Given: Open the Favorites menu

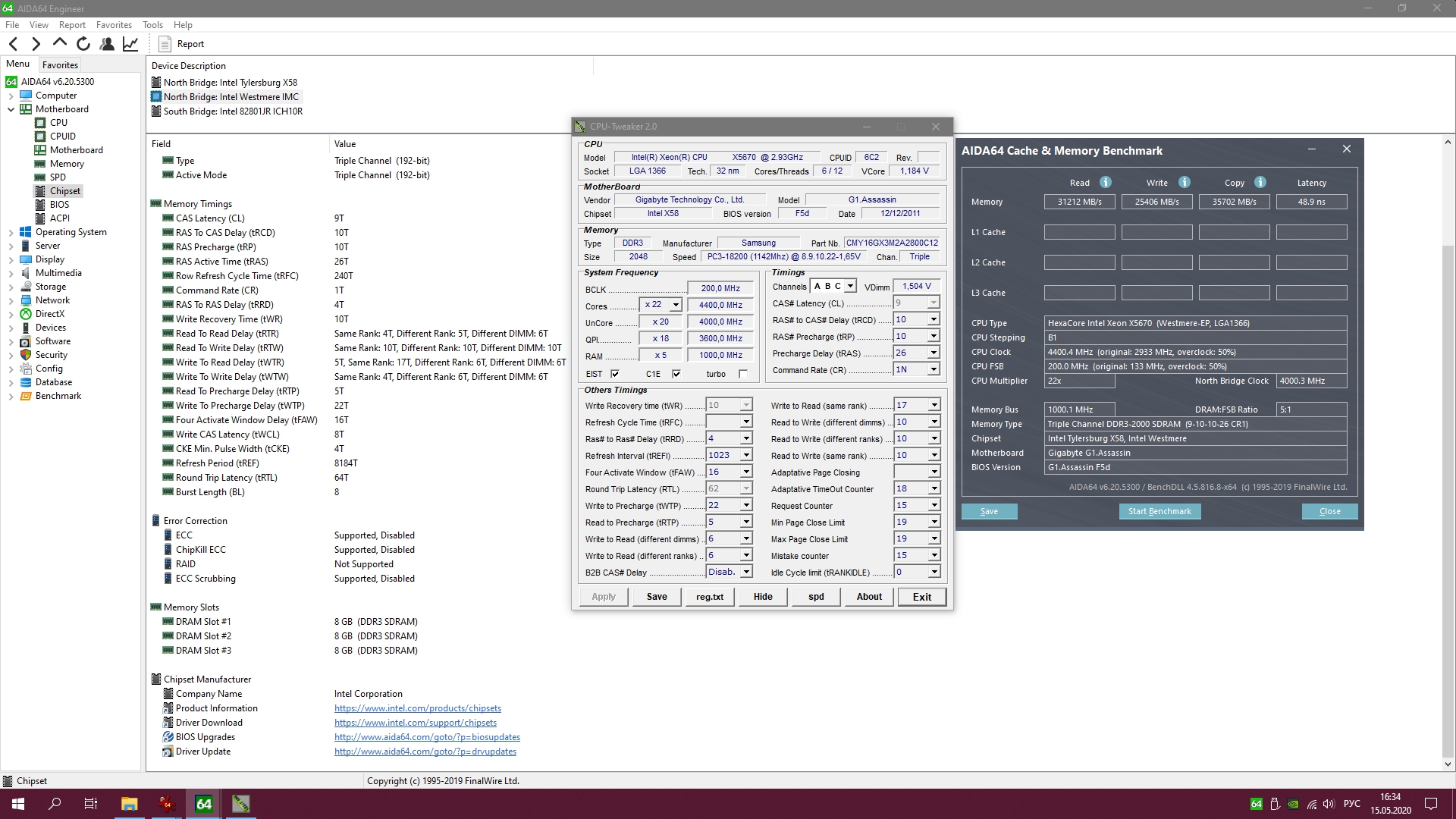Looking at the screenshot, I should point(114,25).
